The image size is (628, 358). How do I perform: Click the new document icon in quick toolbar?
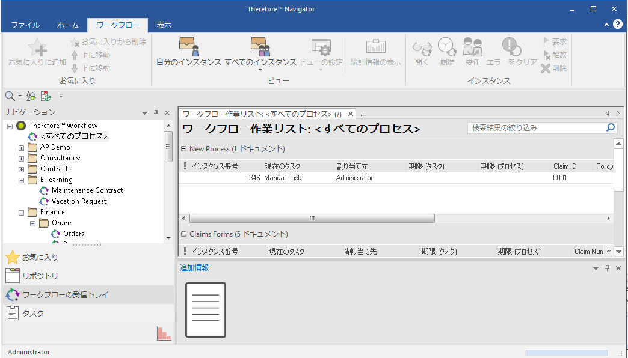tap(46, 96)
